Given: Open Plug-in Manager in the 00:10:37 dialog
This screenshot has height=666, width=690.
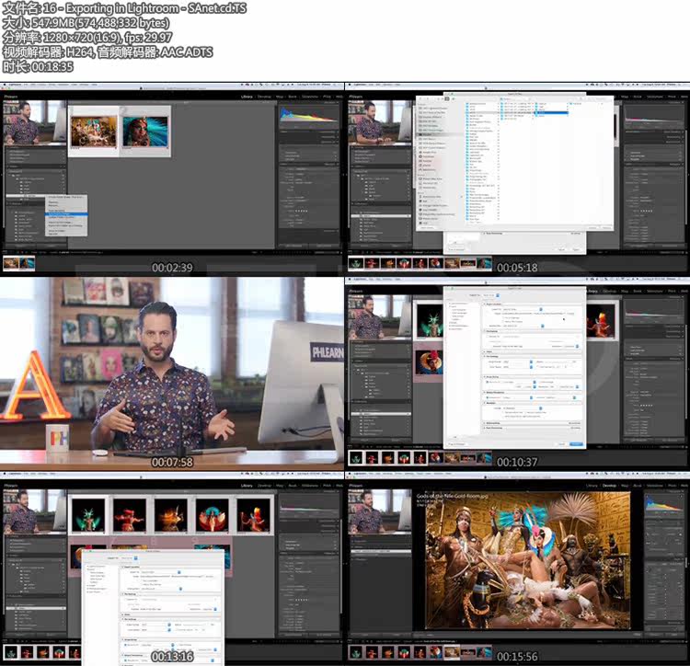Looking at the screenshot, I should tap(456, 444).
